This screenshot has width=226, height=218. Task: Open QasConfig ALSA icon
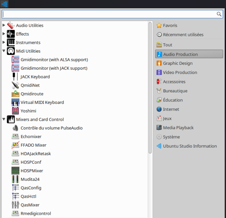click(15, 188)
